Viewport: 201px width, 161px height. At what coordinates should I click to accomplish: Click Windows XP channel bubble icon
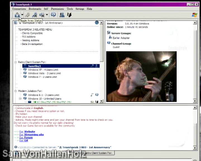click(25, 69)
